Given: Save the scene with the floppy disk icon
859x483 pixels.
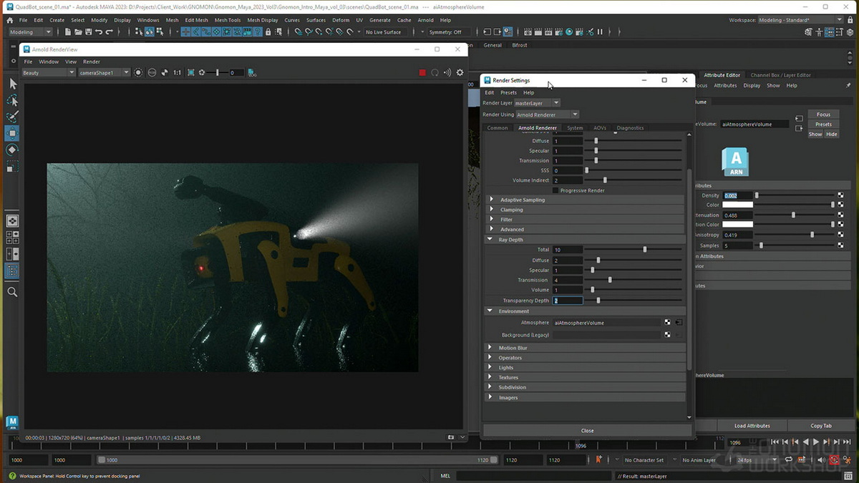Looking at the screenshot, I should point(88,32).
